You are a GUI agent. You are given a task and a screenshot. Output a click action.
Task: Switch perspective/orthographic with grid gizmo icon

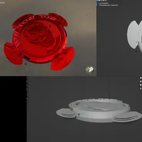tap(141, 89)
